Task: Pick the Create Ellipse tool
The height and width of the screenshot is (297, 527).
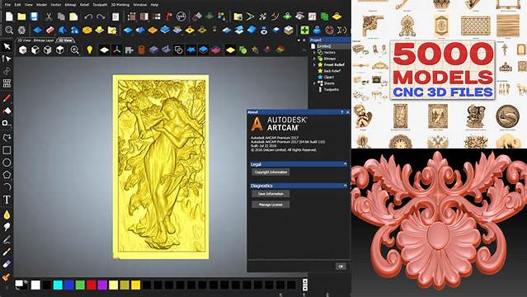Action: (x=7, y=163)
